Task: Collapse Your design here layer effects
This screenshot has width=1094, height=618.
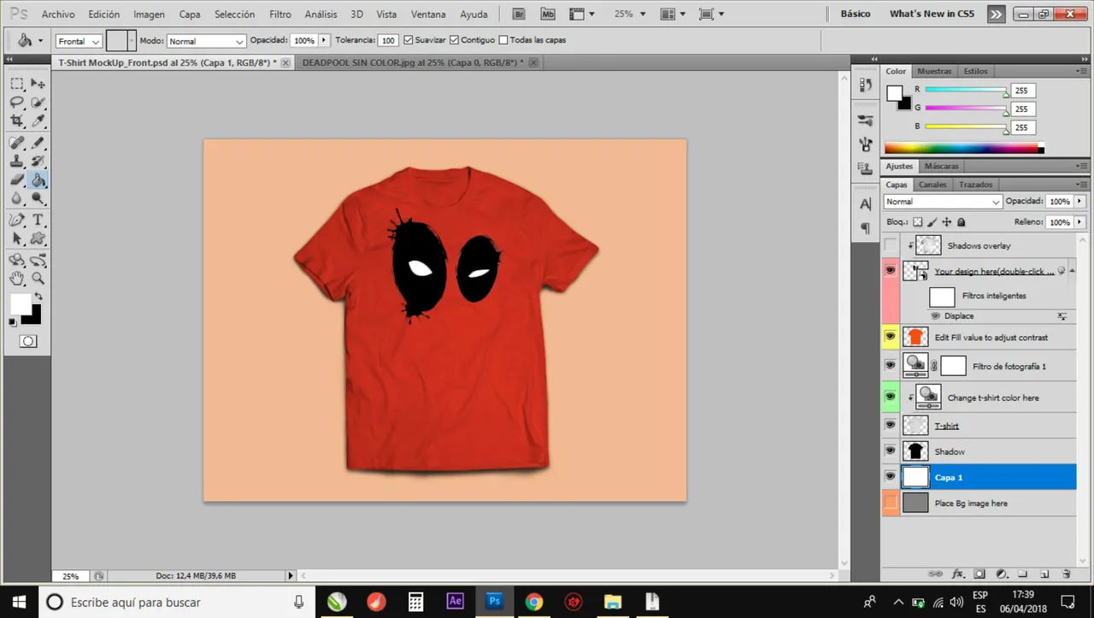Action: [1072, 270]
